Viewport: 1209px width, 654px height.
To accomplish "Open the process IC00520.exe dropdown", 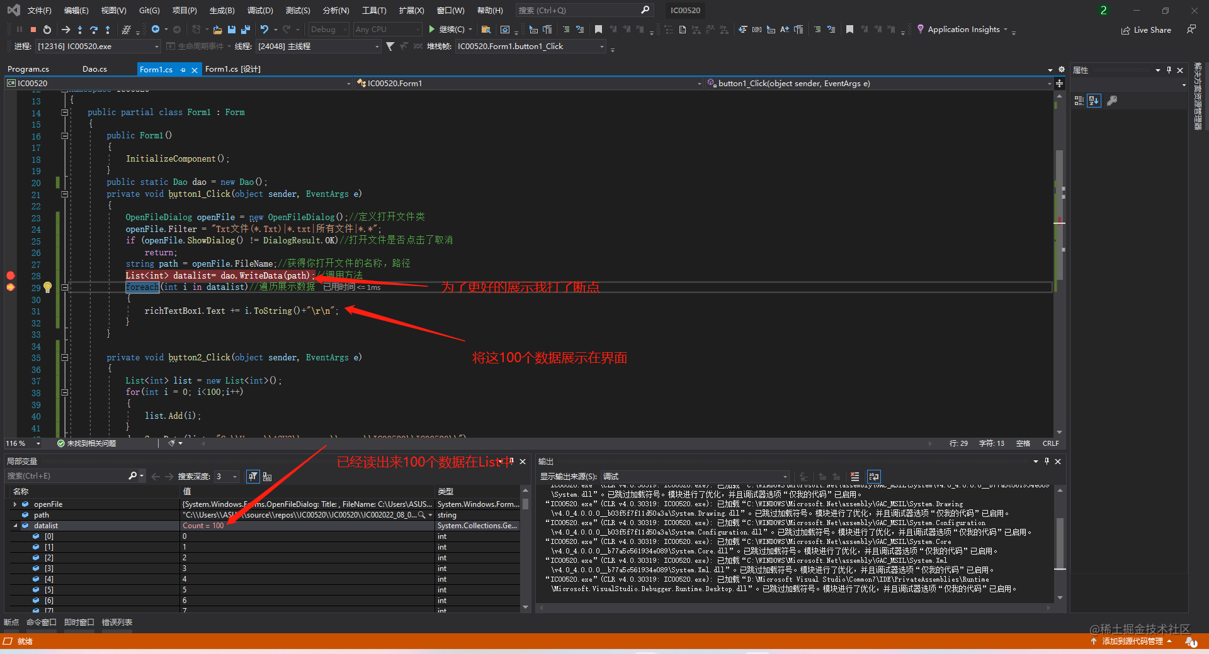I will tap(98, 47).
